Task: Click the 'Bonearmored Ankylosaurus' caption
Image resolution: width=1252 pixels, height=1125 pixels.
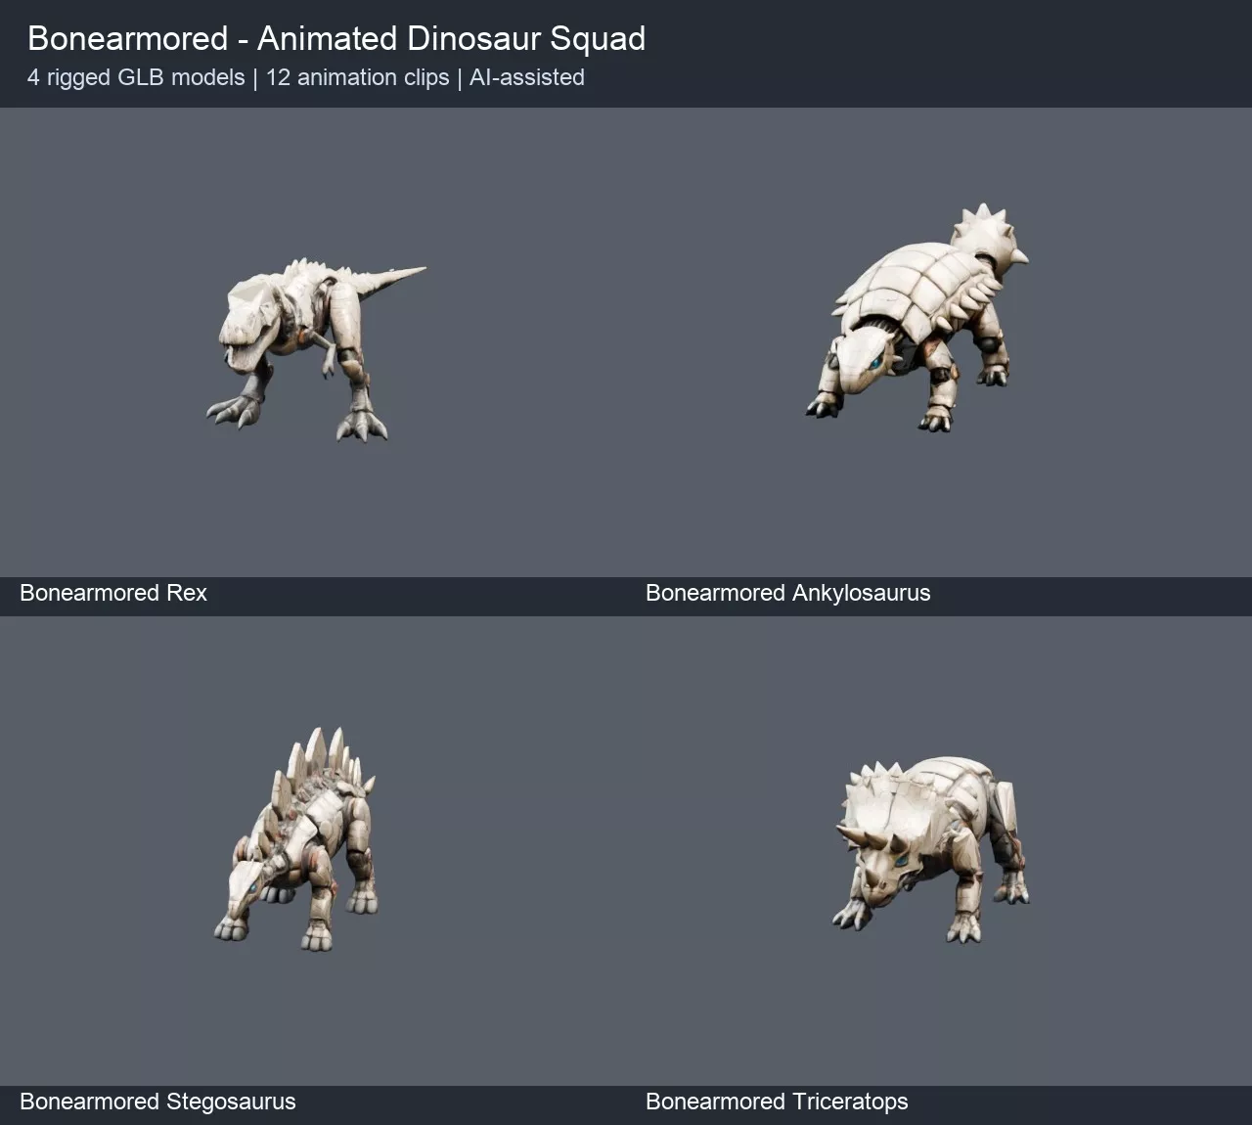Action: point(788,593)
